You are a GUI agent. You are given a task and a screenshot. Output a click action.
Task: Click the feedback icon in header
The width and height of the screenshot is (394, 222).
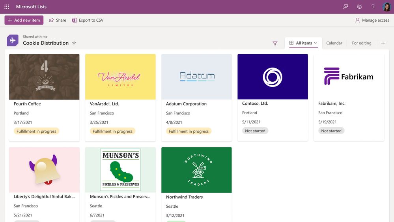tap(345, 7)
